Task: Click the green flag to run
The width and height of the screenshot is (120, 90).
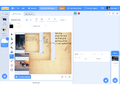Action: tap(75, 13)
